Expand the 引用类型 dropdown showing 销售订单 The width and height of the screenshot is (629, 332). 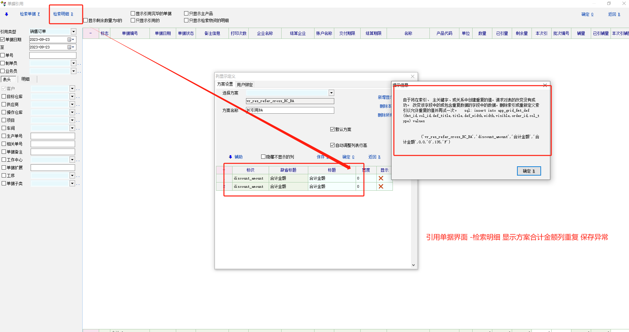coord(73,32)
